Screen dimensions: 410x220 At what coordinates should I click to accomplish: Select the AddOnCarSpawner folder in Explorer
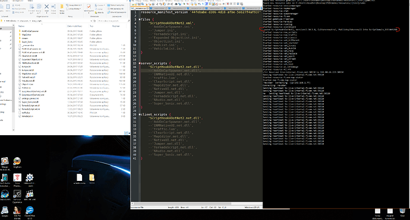click(x=30, y=31)
